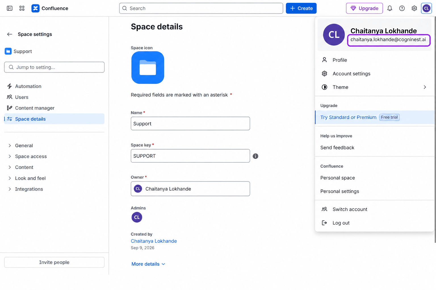Open Content manager in the sidebar
The width and height of the screenshot is (436, 290).
(x=54, y=108)
